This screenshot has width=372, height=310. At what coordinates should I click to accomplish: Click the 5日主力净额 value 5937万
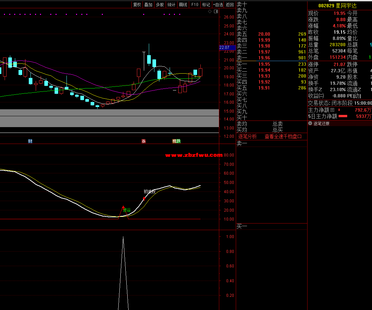pyautogui.click(x=363, y=116)
